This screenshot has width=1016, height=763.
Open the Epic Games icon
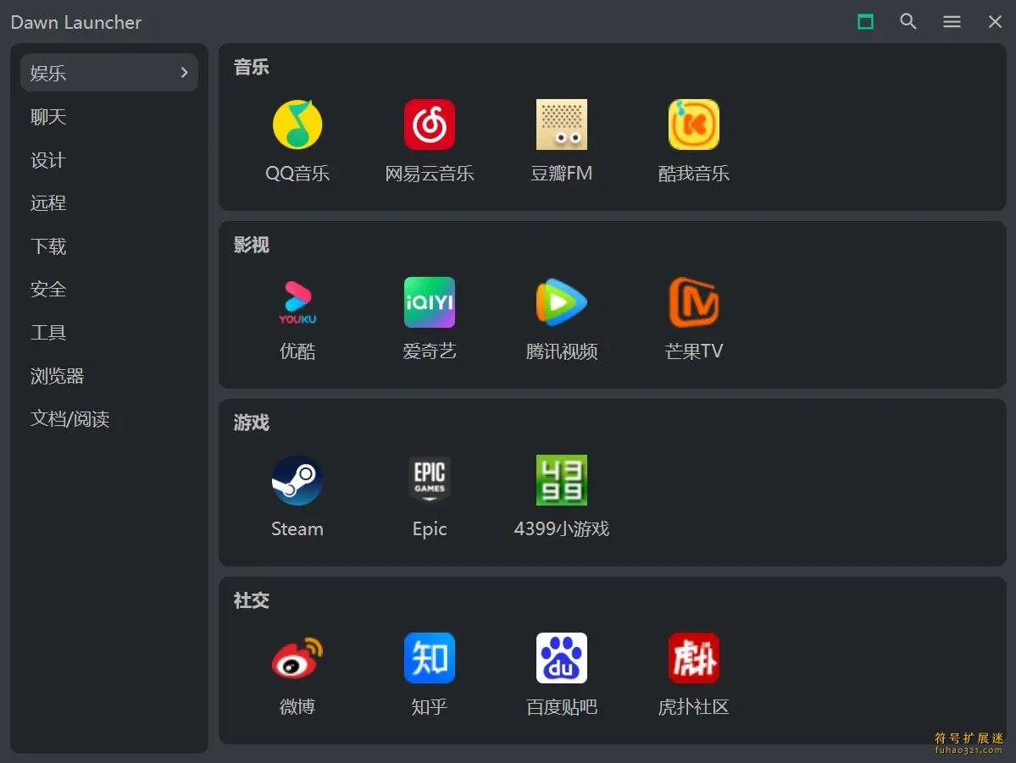pos(430,480)
